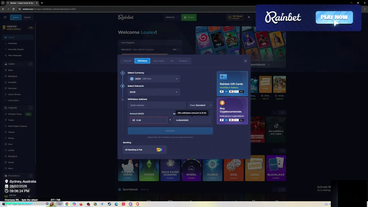Open the Redeem tab
Screen dimensions: 368x207
coord(183,61)
